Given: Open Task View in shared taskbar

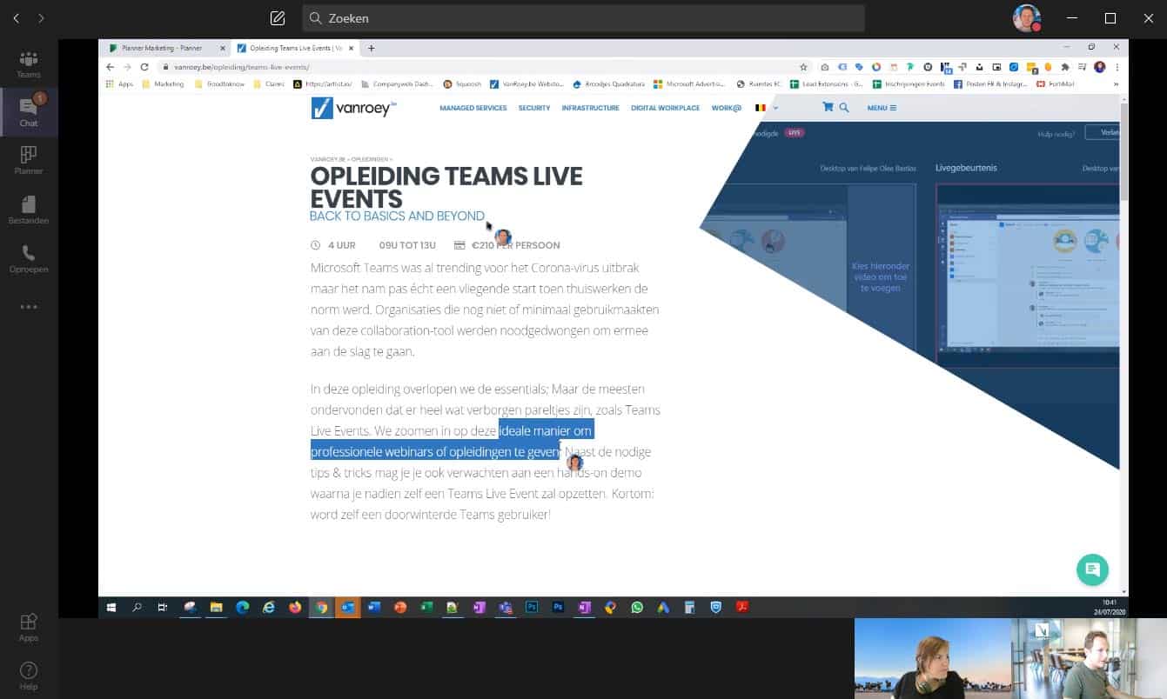Looking at the screenshot, I should pyautogui.click(x=163, y=608).
